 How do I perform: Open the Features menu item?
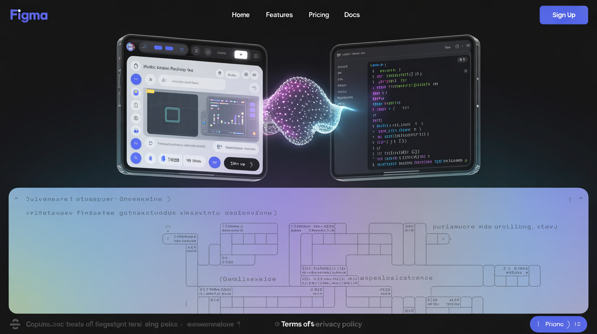[x=279, y=15]
